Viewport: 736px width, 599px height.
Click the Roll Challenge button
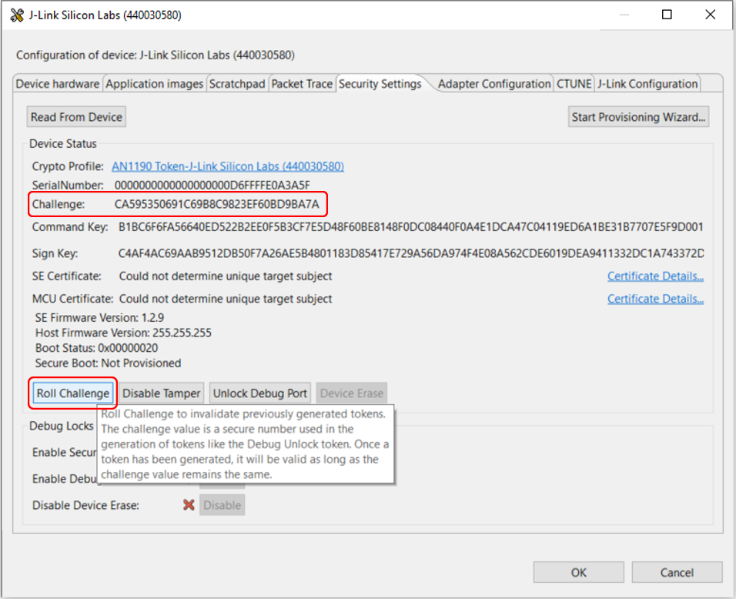73,393
